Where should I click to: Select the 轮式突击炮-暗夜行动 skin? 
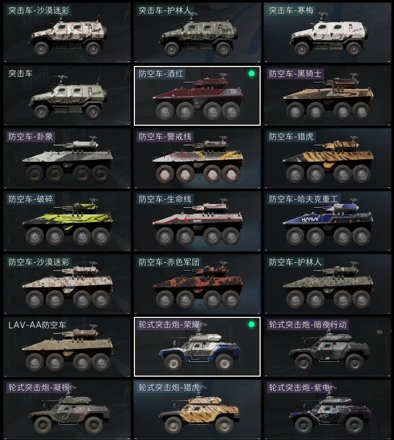click(x=327, y=347)
